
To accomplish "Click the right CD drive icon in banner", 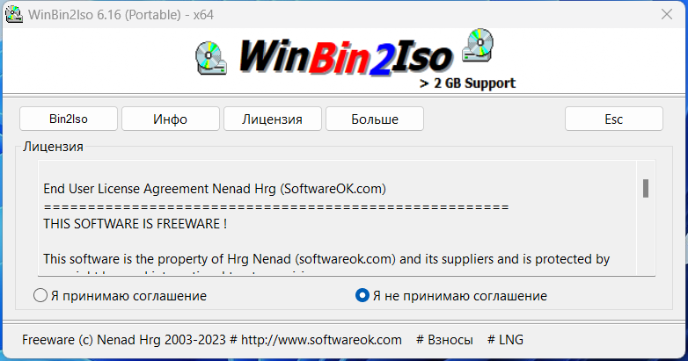I will pyautogui.click(x=478, y=45).
